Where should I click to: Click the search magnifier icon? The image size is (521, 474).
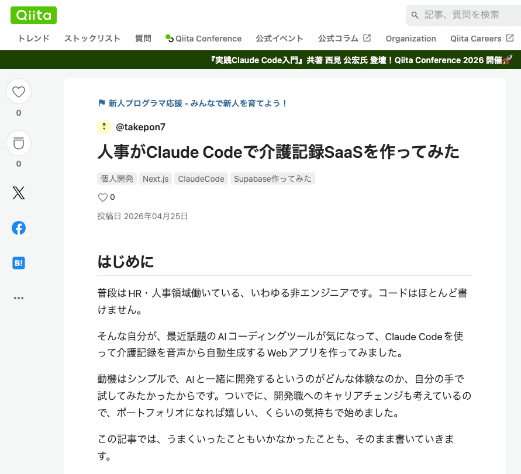[415, 15]
